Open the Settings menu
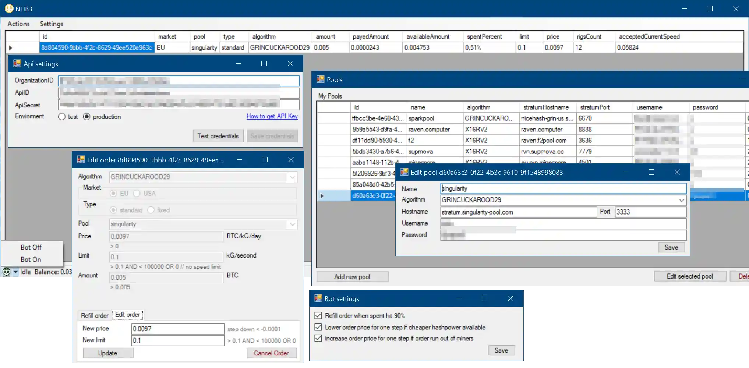This screenshot has width=749, height=368. point(52,24)
